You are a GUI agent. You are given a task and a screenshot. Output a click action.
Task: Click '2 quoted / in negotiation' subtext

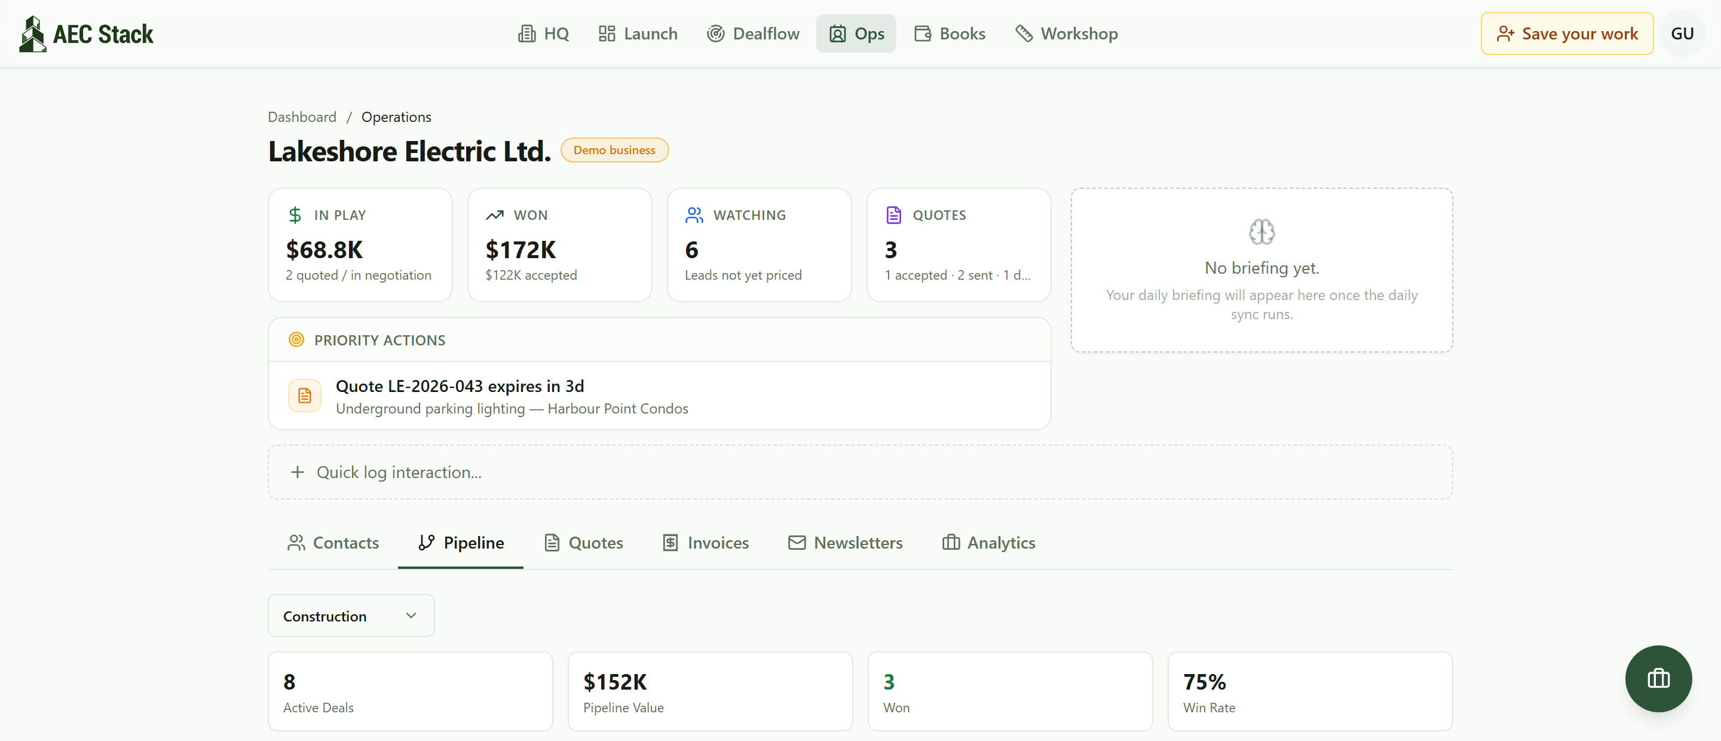tap(358, 275)
